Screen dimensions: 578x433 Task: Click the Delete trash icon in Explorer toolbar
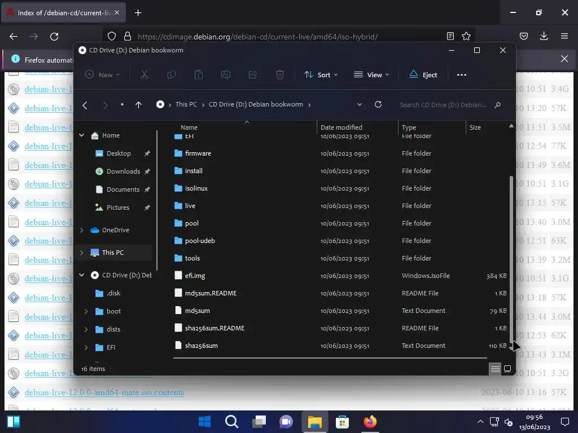(280, 75)
